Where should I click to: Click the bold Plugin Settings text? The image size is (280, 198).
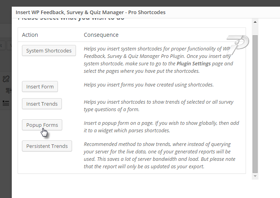click(193, 63)
